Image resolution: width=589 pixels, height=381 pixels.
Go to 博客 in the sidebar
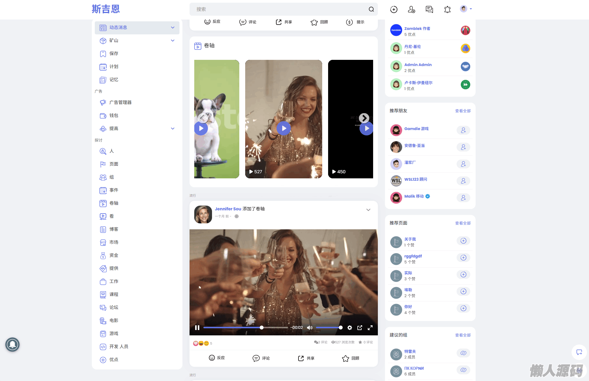click(114, 229)
